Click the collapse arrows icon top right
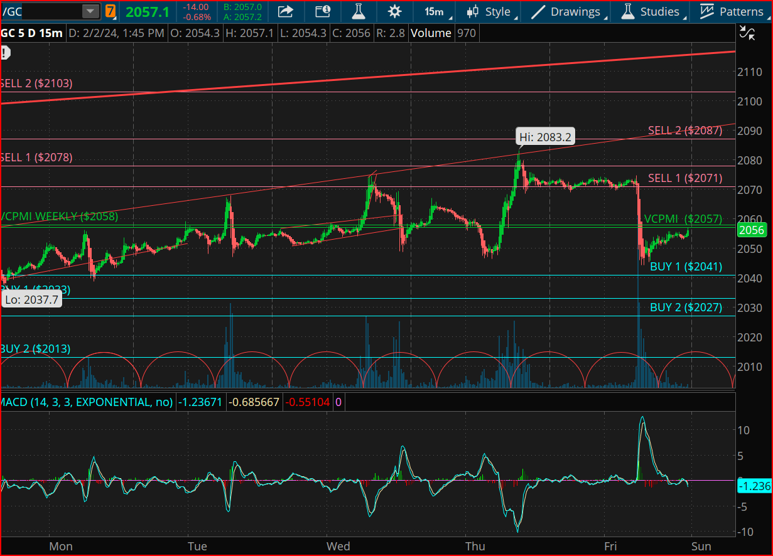 click(747, 34)
